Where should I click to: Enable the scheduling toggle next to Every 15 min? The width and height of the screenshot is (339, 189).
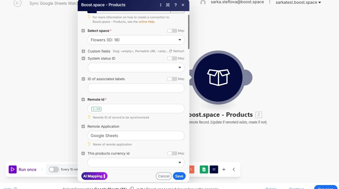(x=54, y=169)
